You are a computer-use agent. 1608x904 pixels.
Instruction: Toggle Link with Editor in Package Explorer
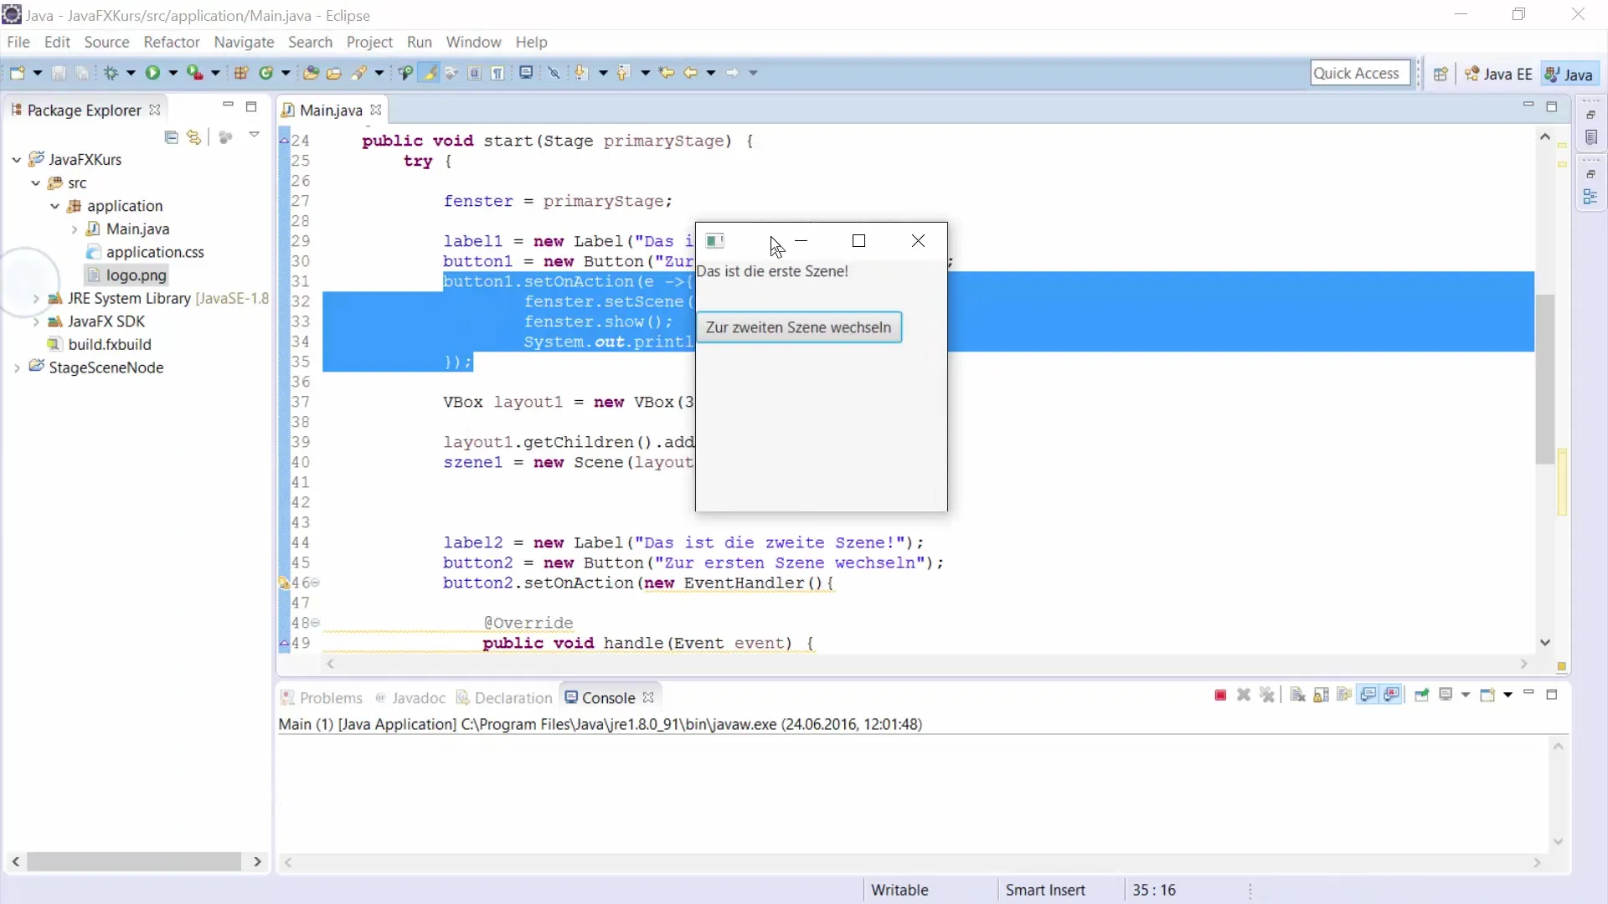[194, 137]
